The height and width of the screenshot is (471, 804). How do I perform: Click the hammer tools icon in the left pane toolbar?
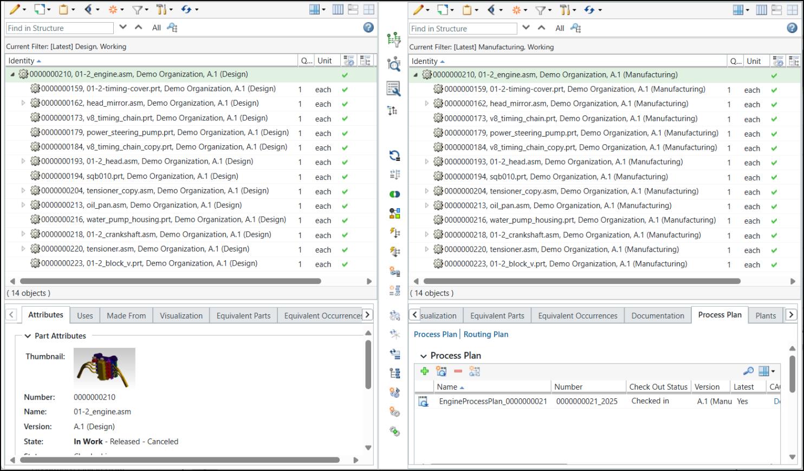[161, 9]
